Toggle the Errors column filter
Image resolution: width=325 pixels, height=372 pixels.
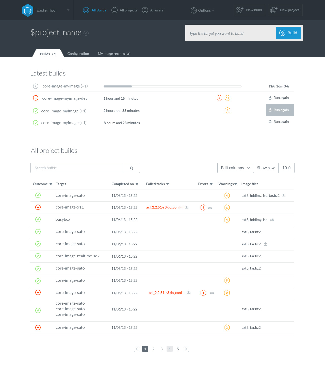click(211, 184)
